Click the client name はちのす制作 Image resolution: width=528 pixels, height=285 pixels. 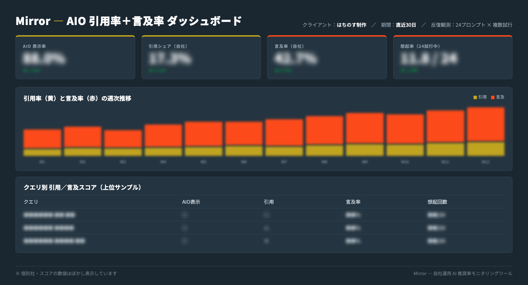pyautogui.click(x=352, y=25)
